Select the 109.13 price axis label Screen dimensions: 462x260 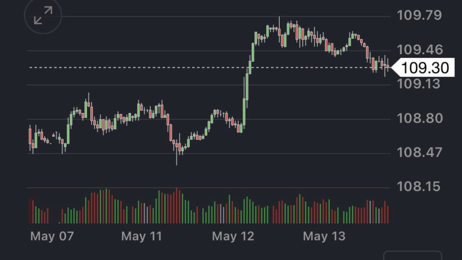coord(419,84)
